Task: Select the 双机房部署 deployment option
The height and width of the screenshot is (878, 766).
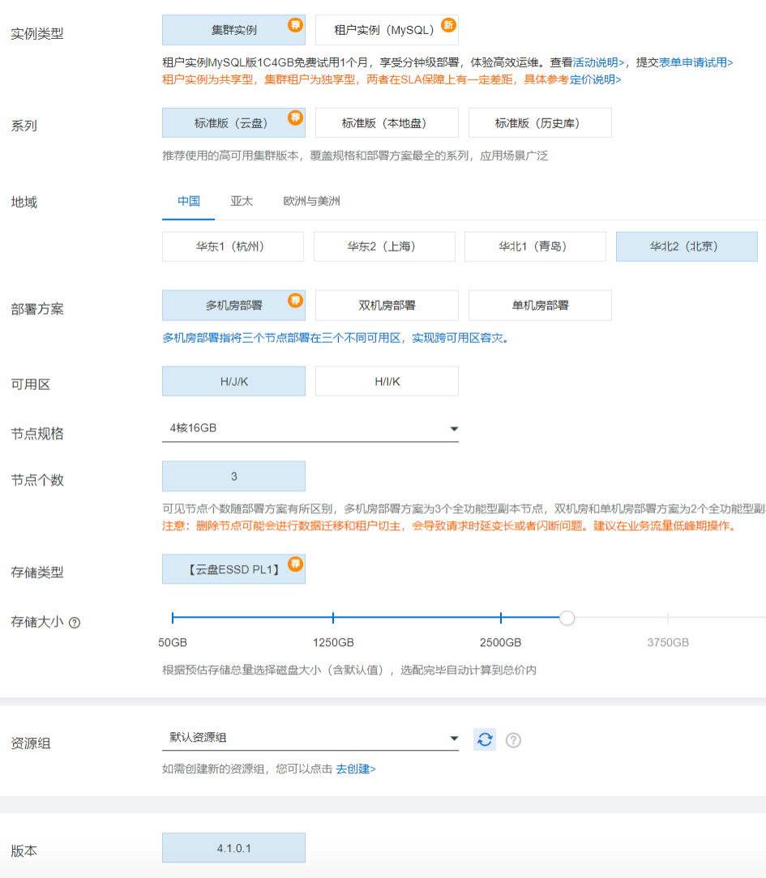Action: 387,305
